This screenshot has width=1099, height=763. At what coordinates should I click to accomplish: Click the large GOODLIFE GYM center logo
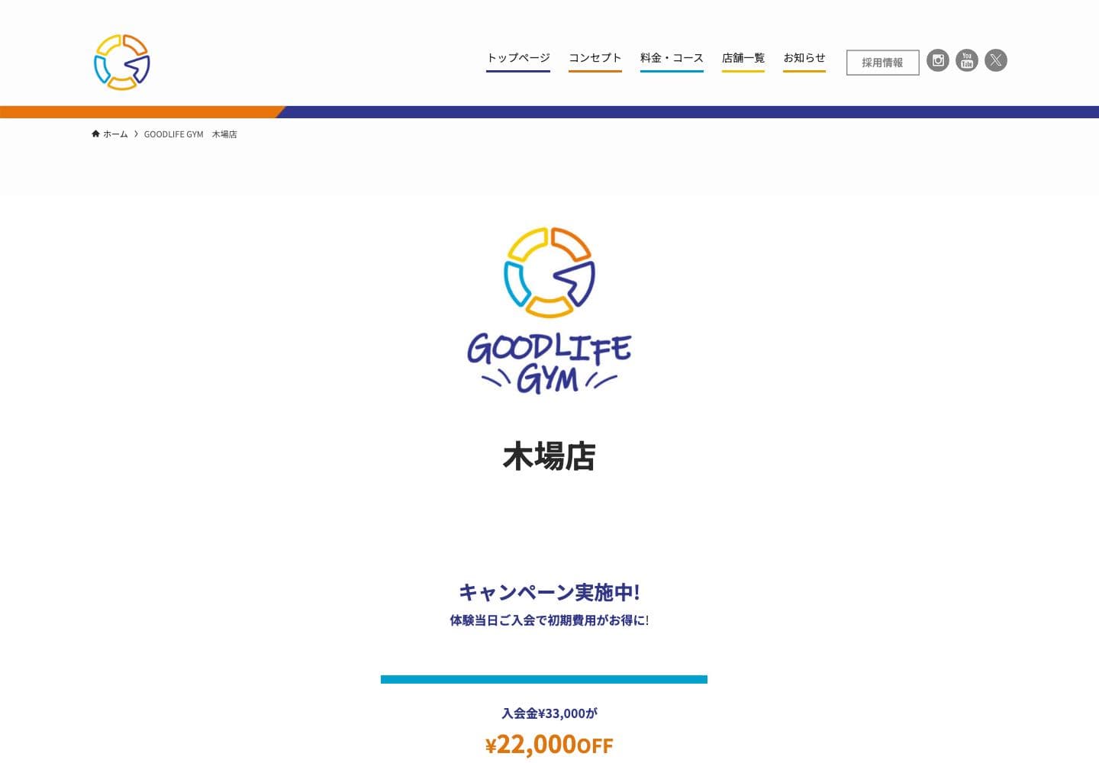pos(549,310)
